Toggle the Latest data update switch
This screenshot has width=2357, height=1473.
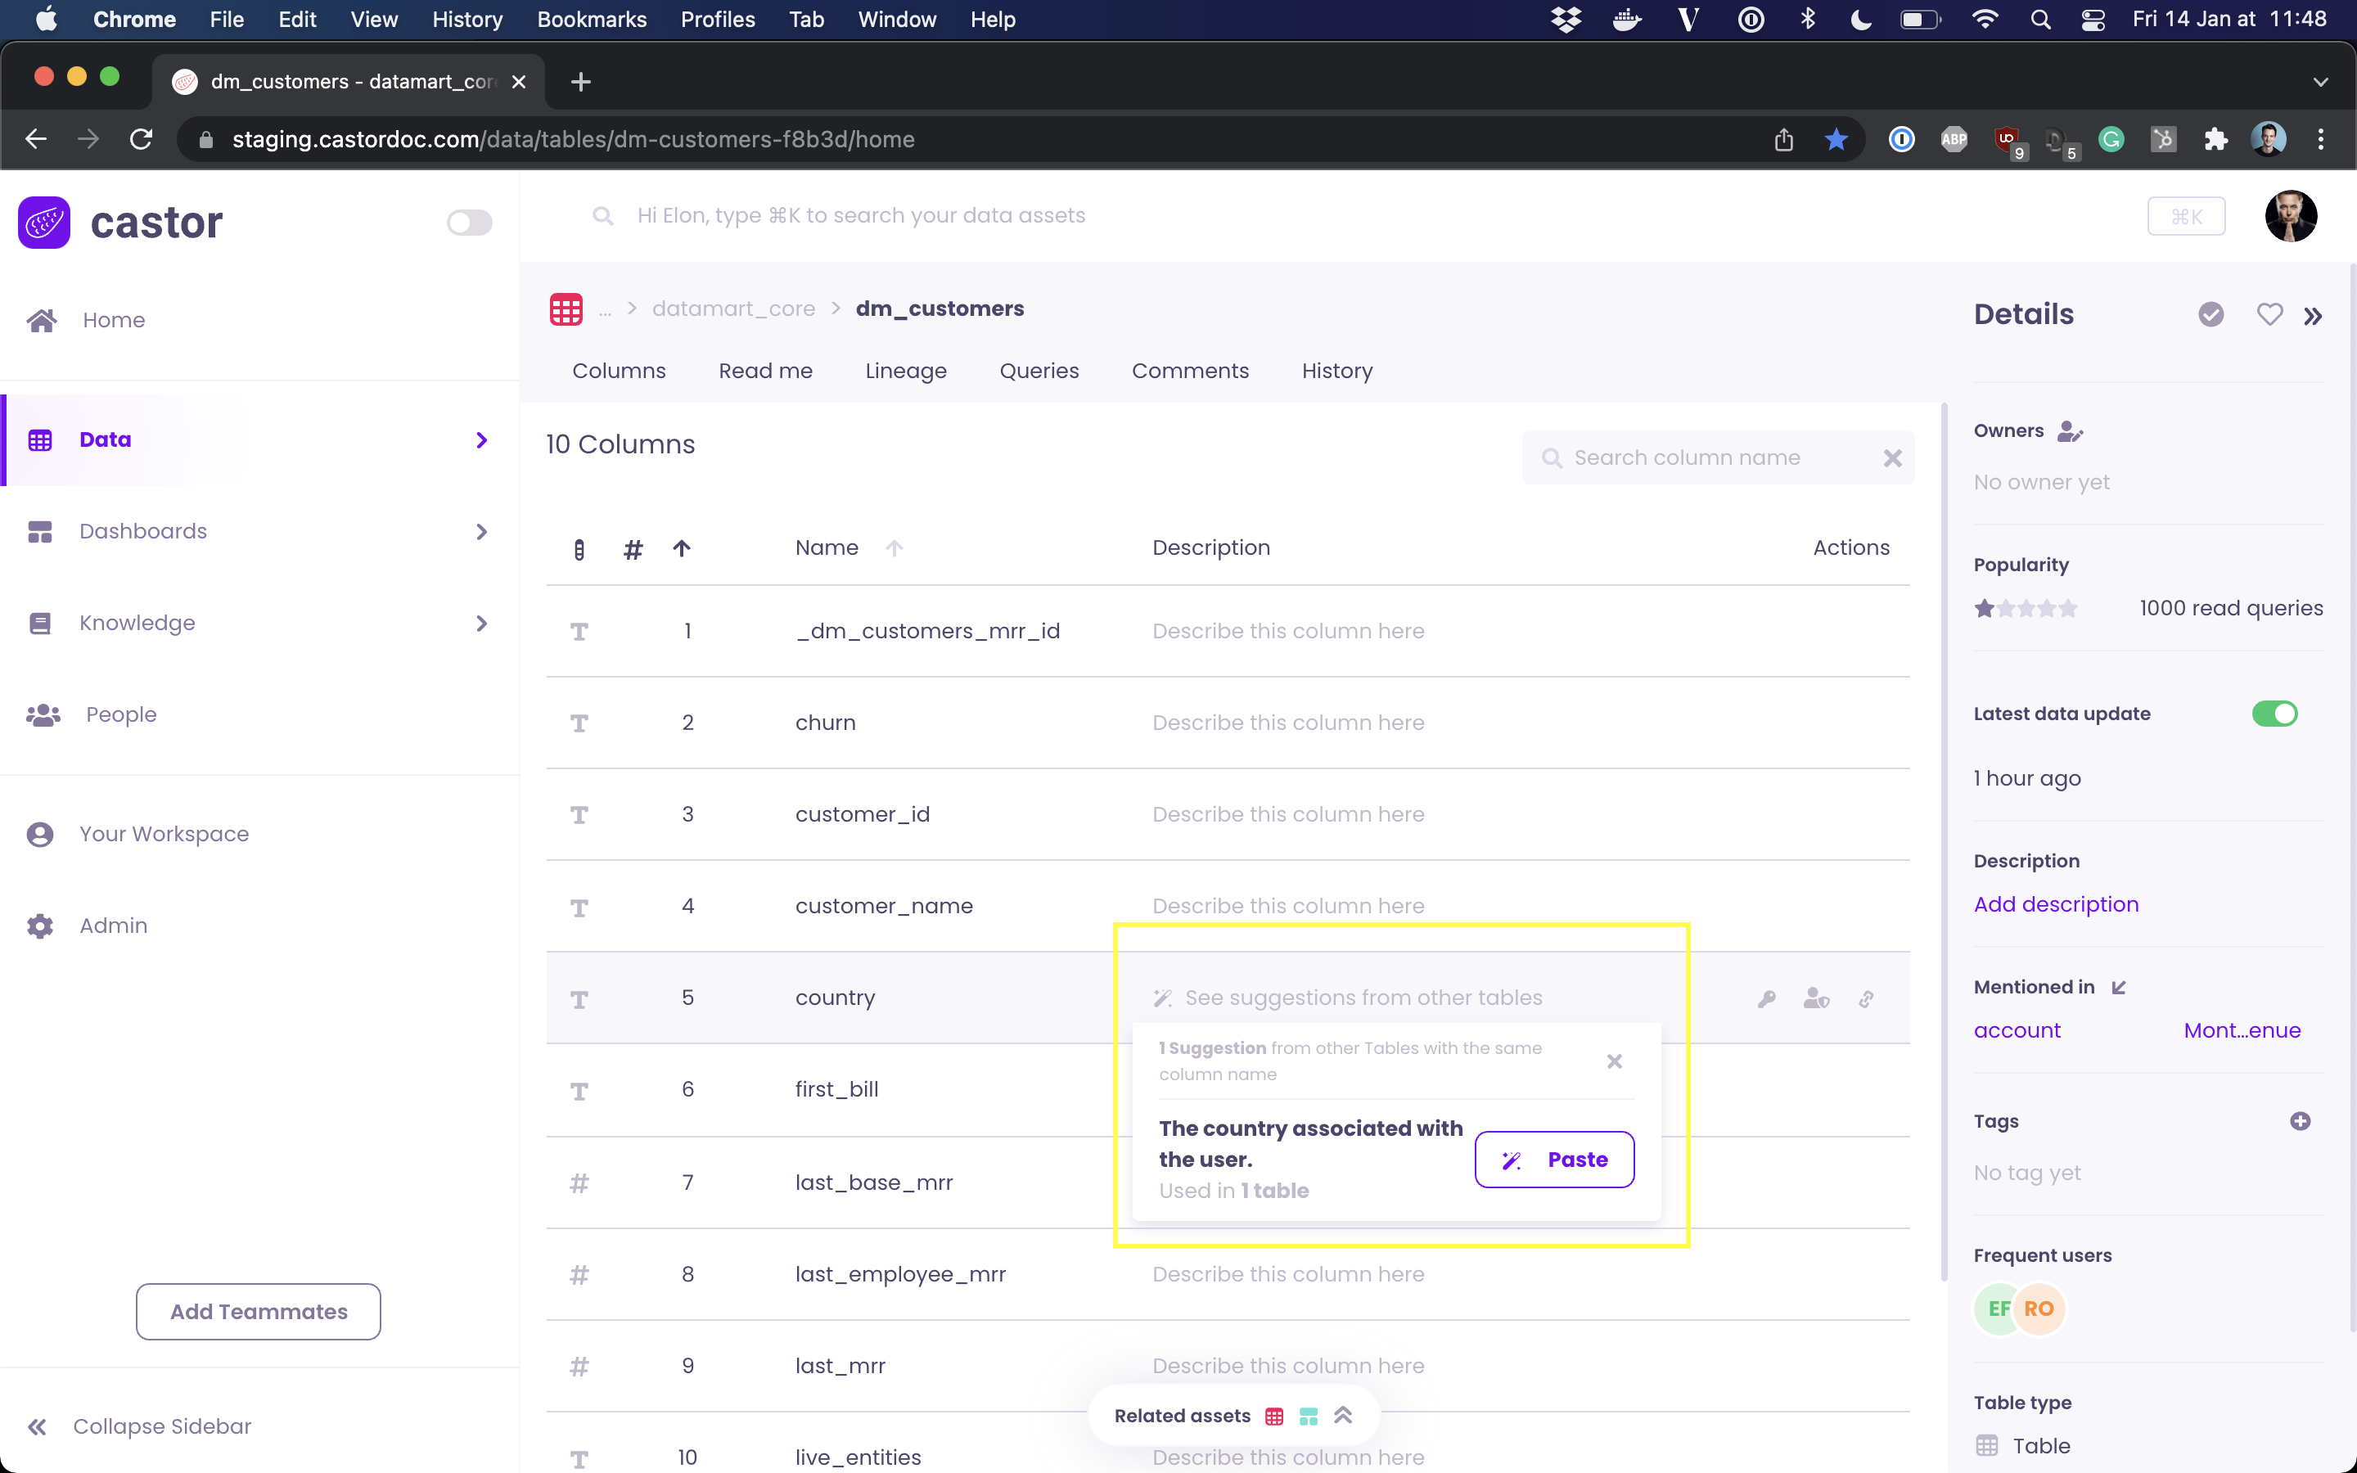[x=2274, y=713]
